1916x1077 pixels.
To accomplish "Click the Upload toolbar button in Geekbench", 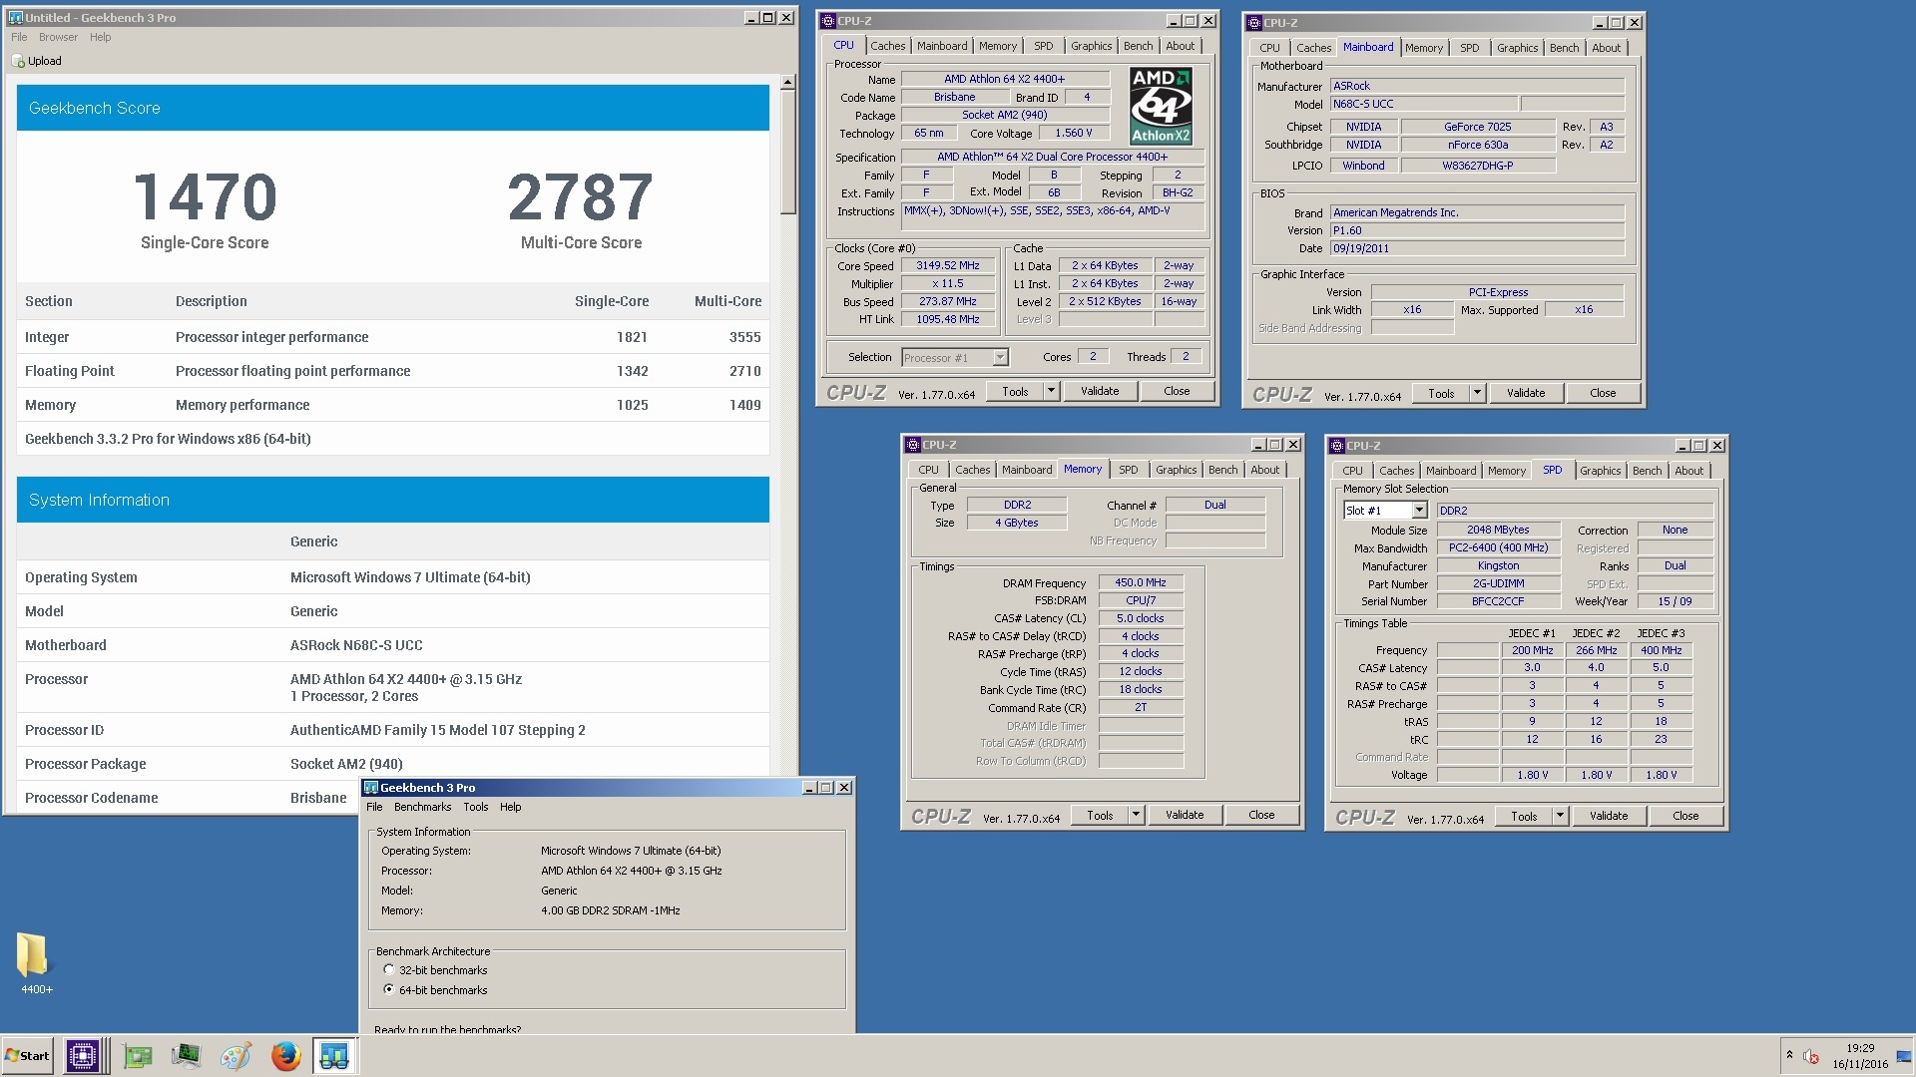I will coord(37,61).
